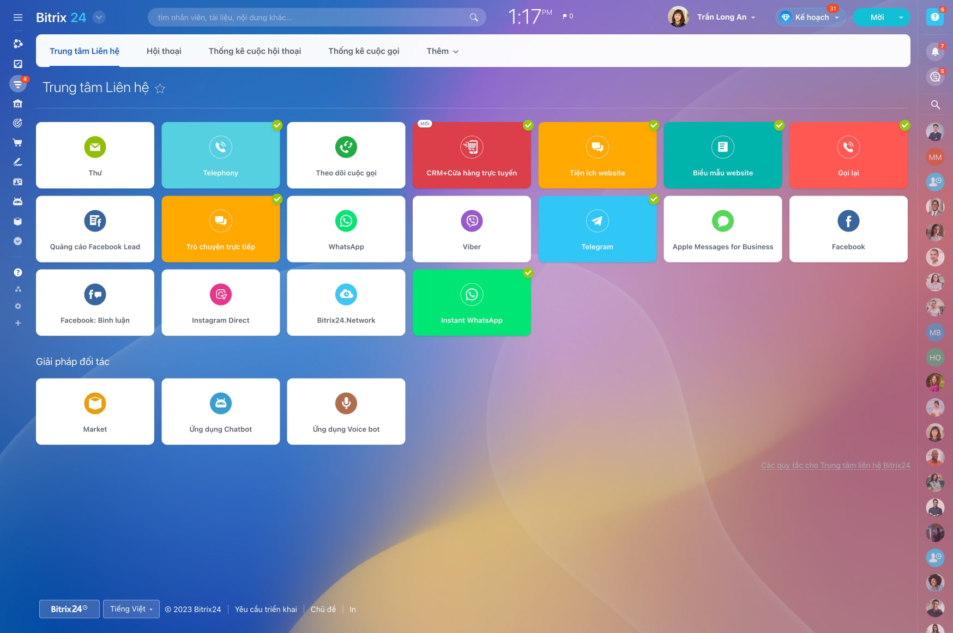This screenshot has height=633, width=953.
Task: Open the Biểu mẫu website tile
Action: [723, 155]
